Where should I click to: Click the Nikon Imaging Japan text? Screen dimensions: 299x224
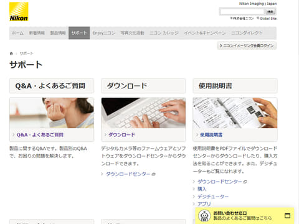coord(258,4)
